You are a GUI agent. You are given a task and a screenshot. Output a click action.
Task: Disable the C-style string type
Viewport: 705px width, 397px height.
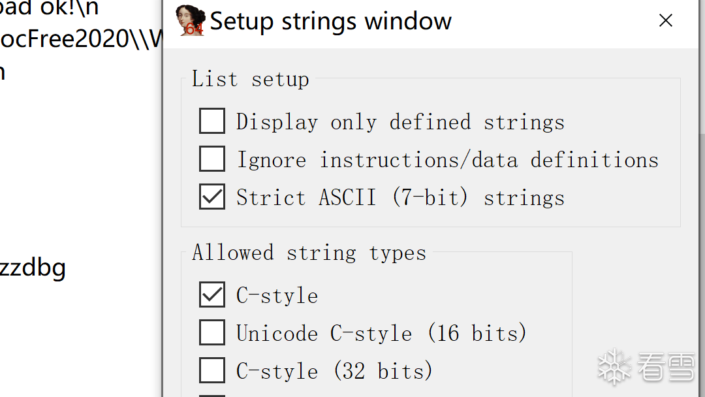212,295
